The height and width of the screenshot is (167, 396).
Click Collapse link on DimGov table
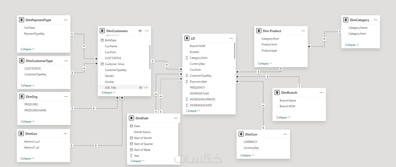pyautogui.click(x=27, y=159)
